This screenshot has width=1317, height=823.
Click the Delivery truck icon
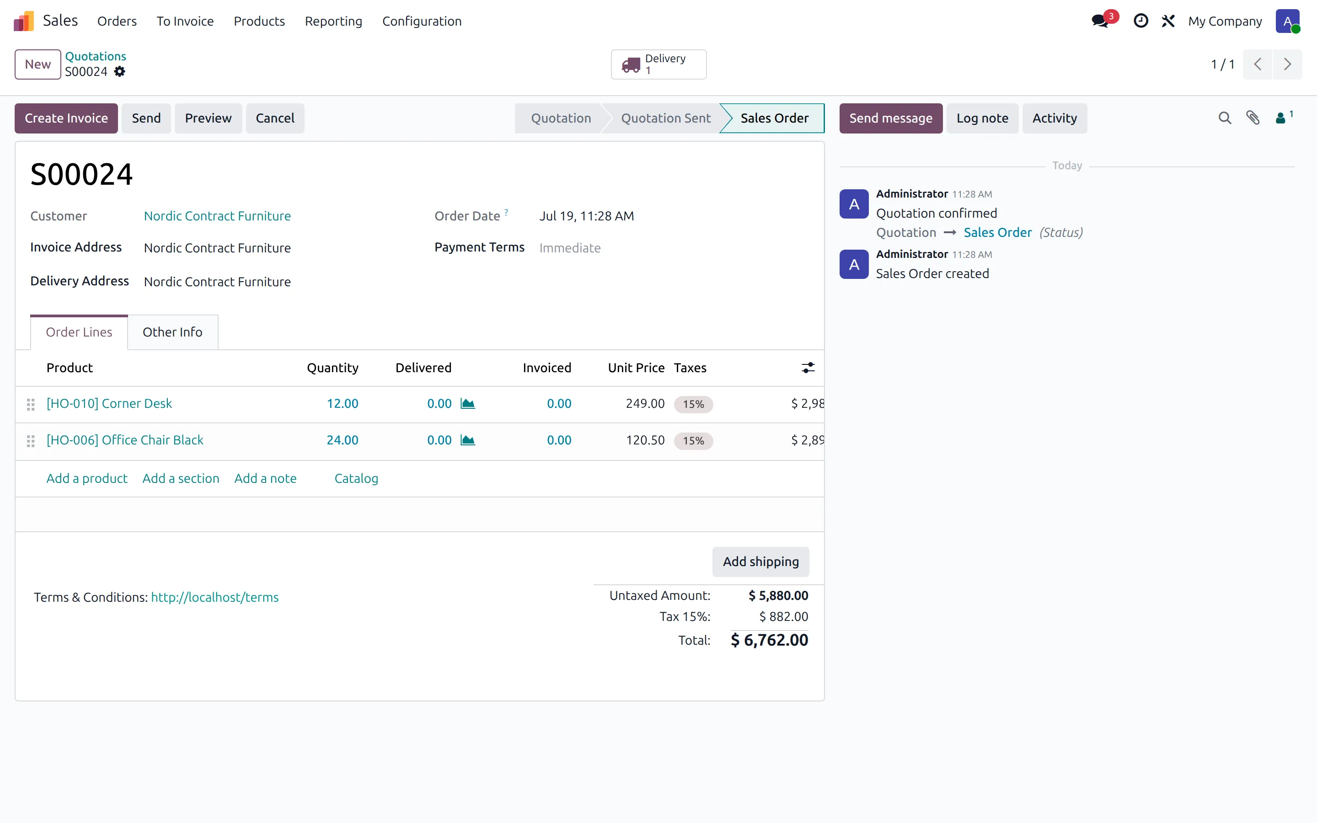(x=631, y=65)
